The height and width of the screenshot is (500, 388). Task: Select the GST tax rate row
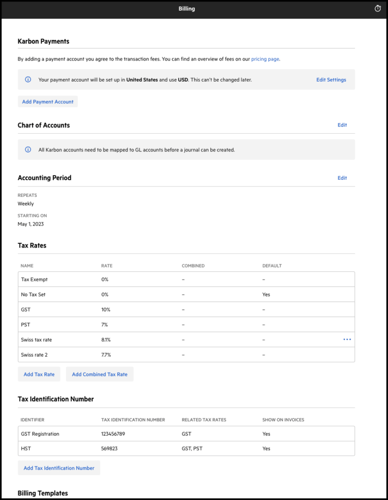click(x=186, y=309)
